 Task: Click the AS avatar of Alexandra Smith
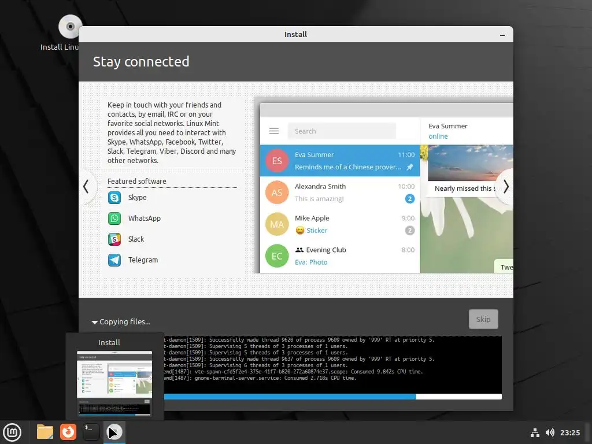[x=277, y=192]
